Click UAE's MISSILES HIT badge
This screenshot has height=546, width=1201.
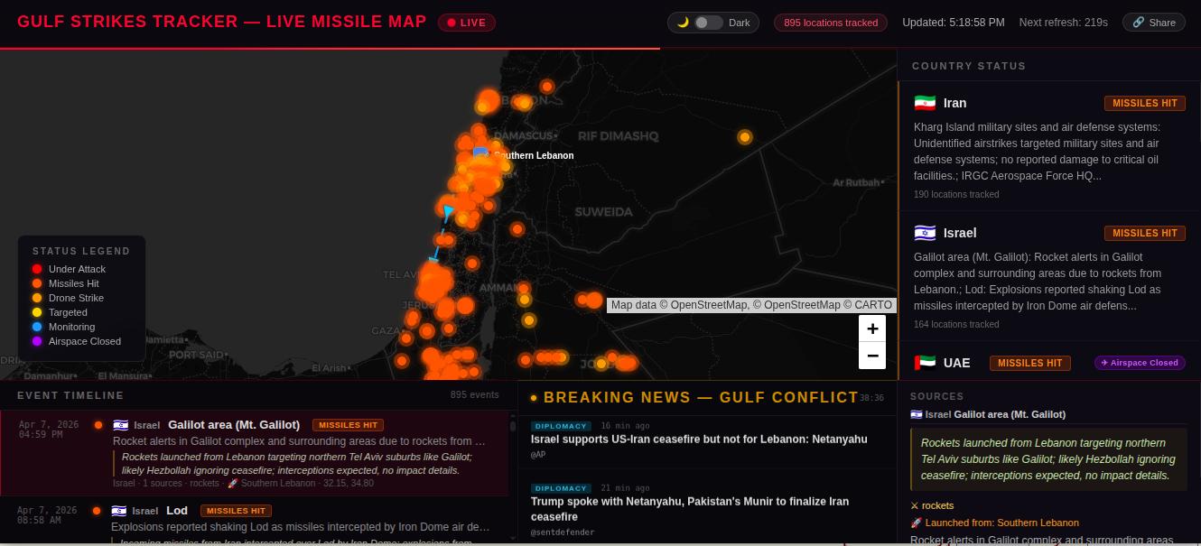(1030, 363)
